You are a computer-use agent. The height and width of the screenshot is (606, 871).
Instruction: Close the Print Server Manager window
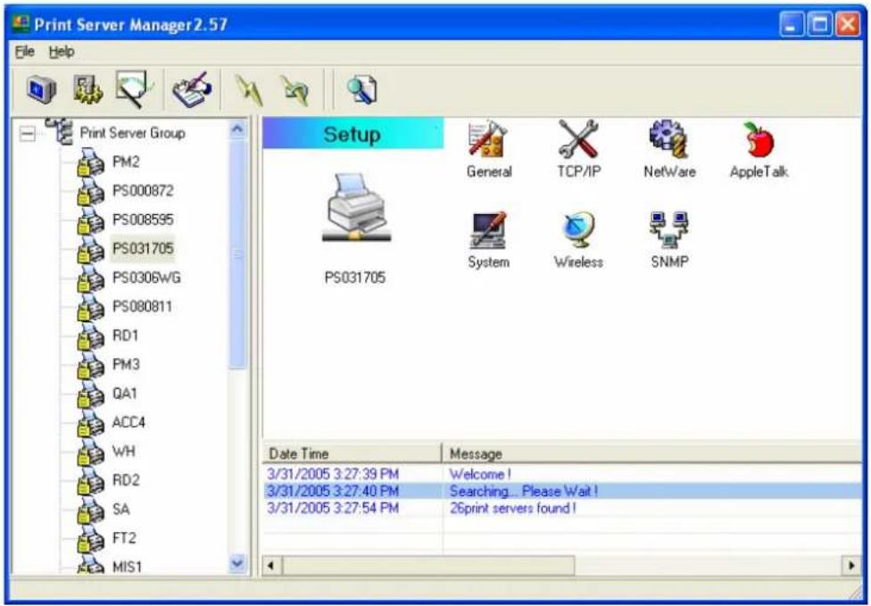pyautogui.click(x=848, y=24)
